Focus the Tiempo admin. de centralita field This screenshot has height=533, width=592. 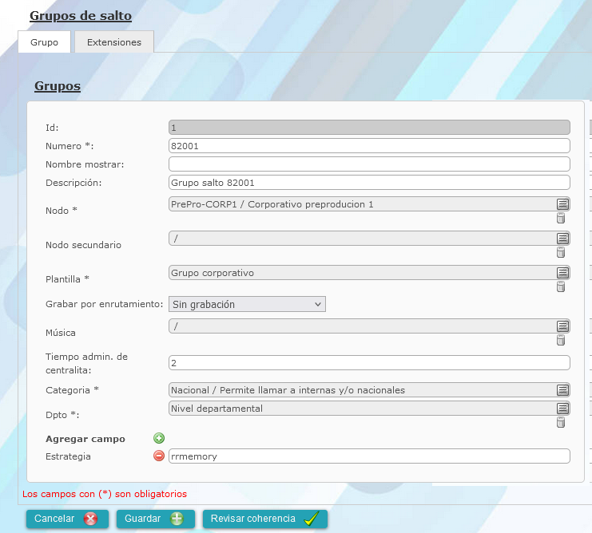[x=369, y=363]
